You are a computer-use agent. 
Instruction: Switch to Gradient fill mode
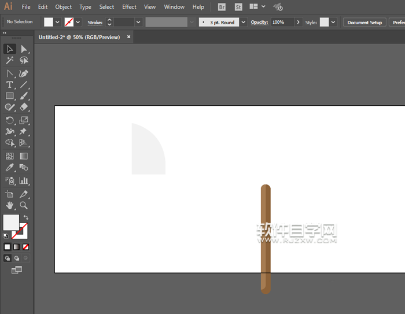16,247
